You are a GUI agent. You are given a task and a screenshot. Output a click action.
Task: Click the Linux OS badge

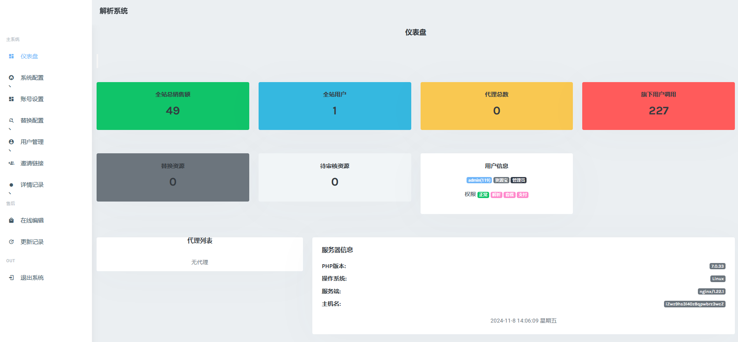[718, 279]
